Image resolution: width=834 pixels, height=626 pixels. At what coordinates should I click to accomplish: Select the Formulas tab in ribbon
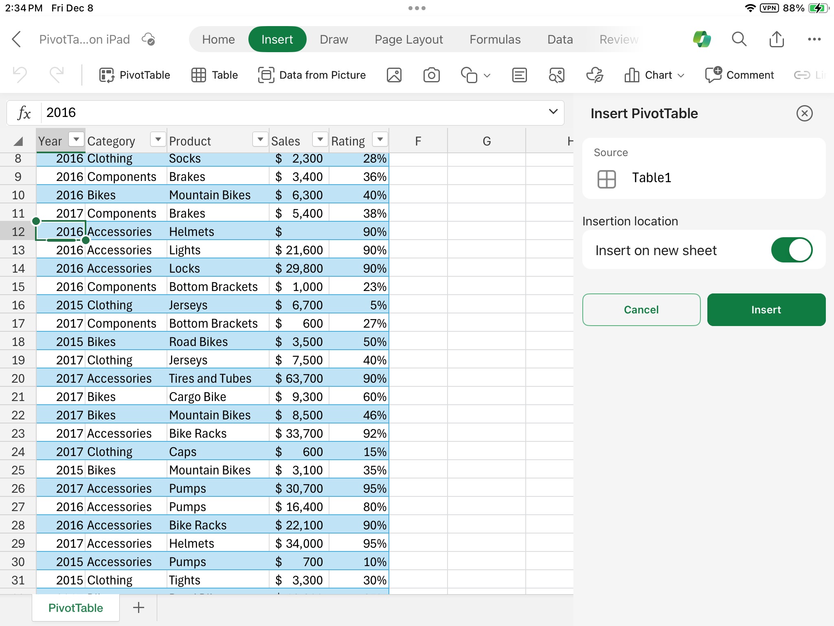click(494, 40)
